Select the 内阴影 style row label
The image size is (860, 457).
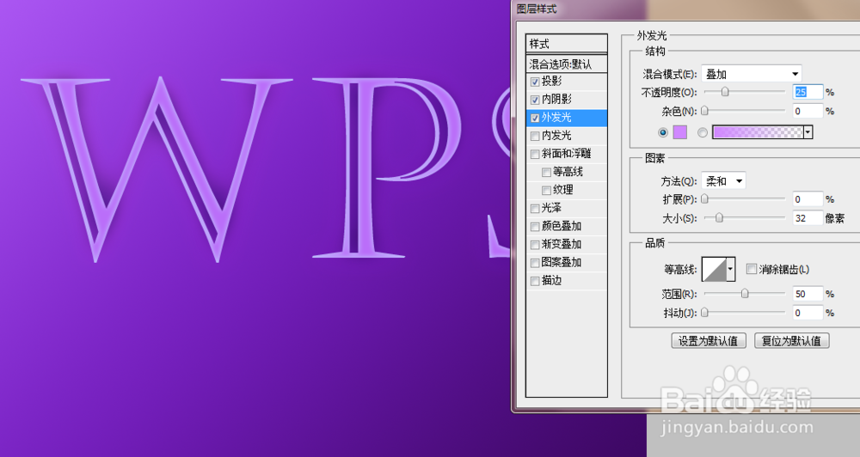coord(556,99)
